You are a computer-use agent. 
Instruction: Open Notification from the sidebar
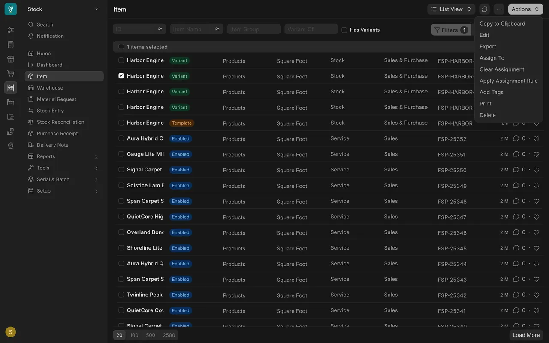coord(64,36)
